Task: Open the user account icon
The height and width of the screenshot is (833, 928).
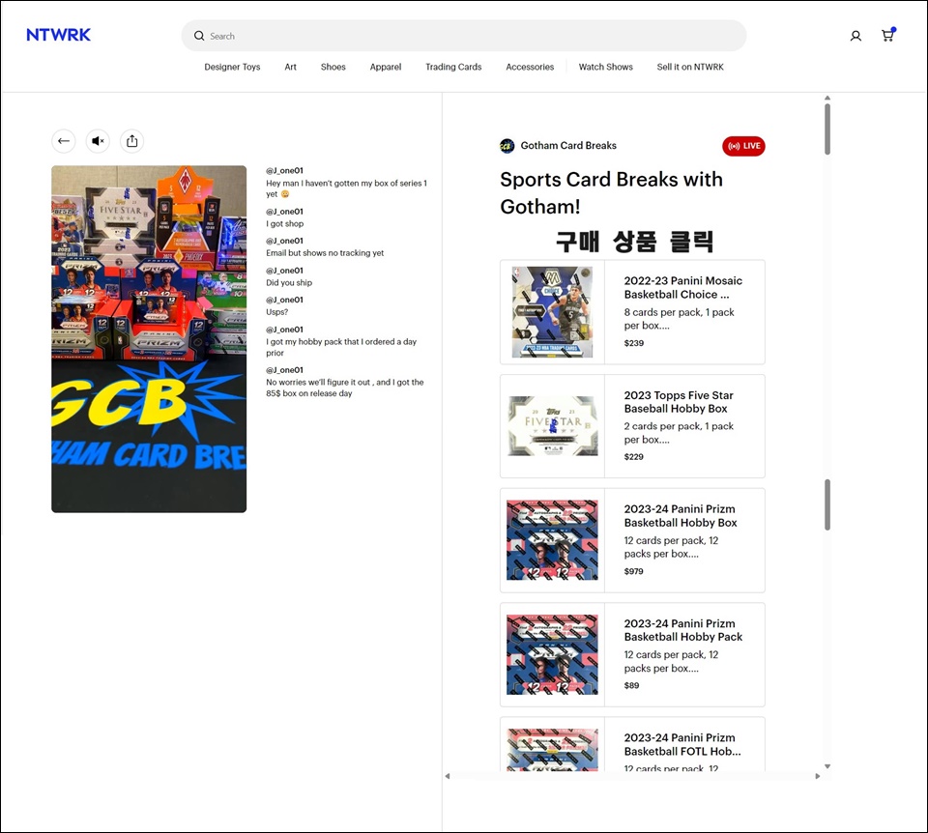Action: pos(855,36)
